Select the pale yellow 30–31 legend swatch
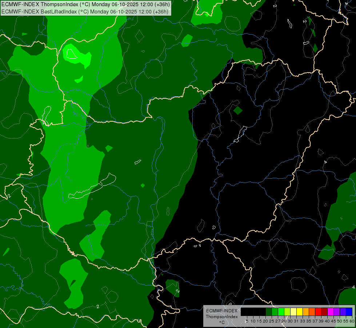This screenshot has width=356, height=328. [x=293, y=312]
